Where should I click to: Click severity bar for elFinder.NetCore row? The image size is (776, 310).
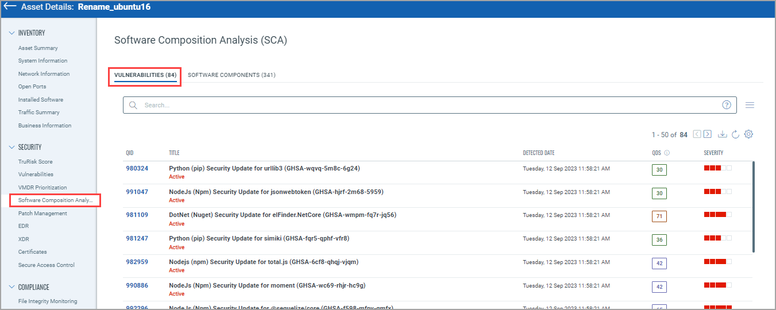click(x=718, y=214)
